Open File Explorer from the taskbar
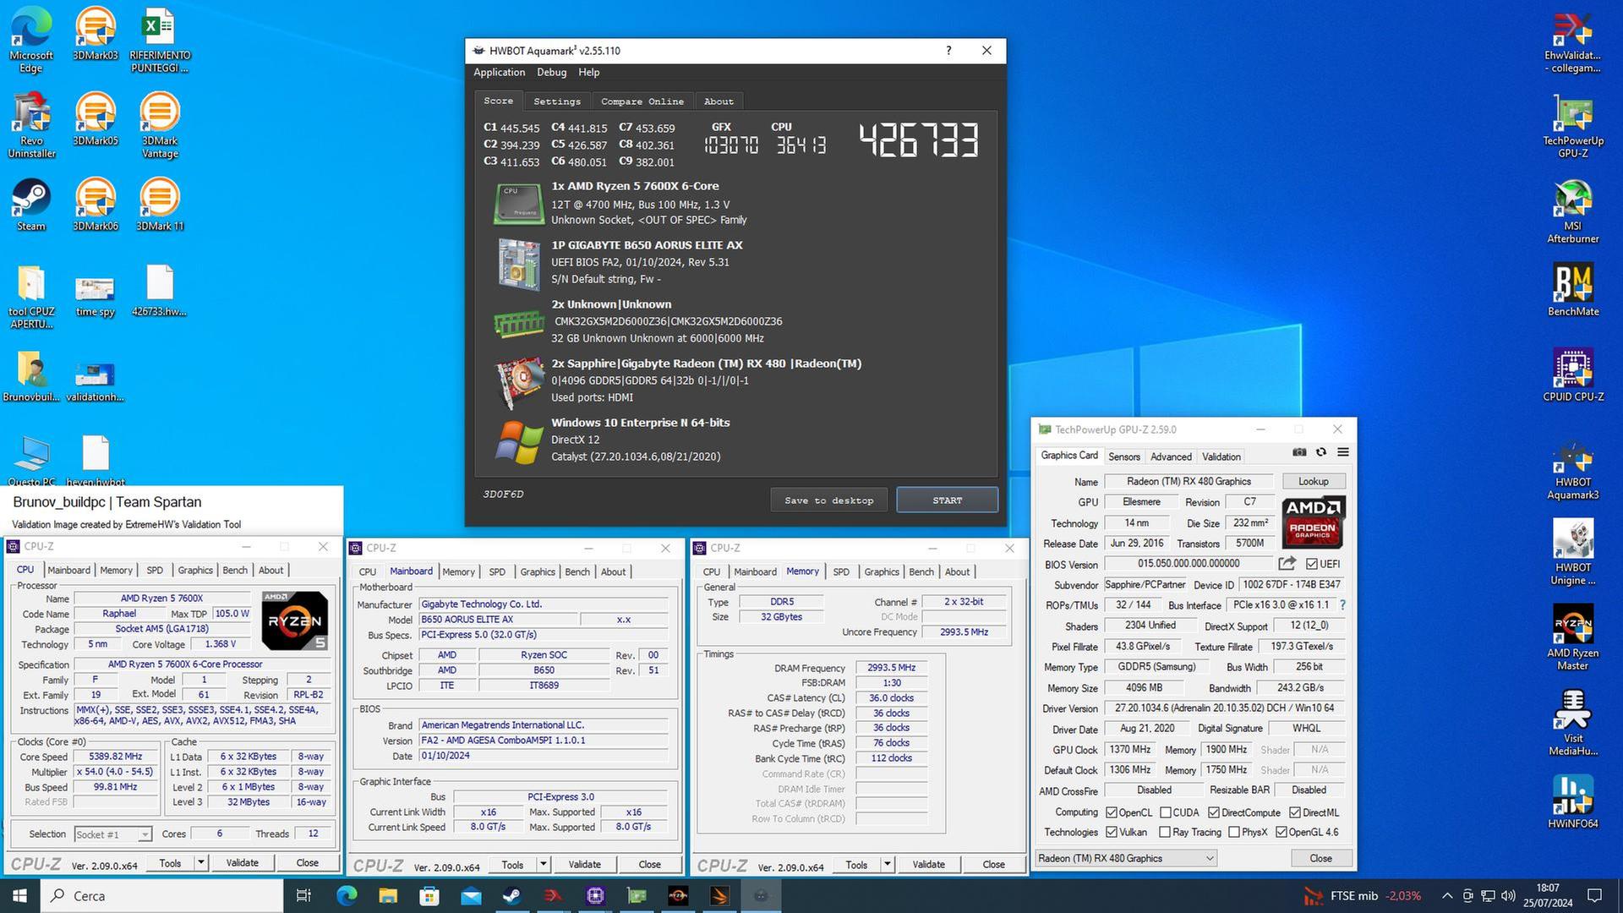Image resolution: width=1623 pixels, height=913 pixels. coord(388,895)
